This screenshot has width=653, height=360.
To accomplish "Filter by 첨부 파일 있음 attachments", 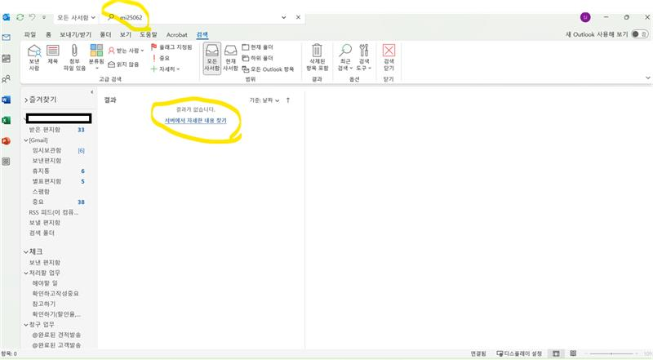I will pos(74,57).
